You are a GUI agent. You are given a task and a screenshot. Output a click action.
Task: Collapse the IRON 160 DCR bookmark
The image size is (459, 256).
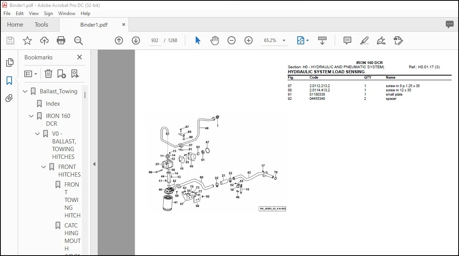[31, 116]
